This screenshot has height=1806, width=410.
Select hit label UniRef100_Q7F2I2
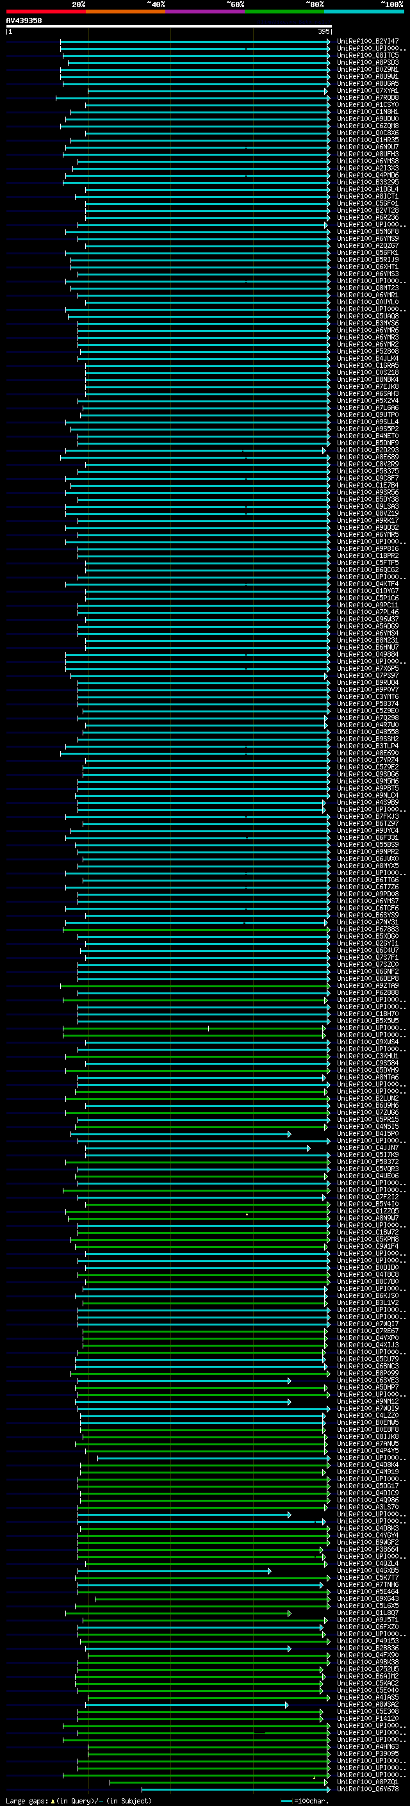[x=368, y=1197]
